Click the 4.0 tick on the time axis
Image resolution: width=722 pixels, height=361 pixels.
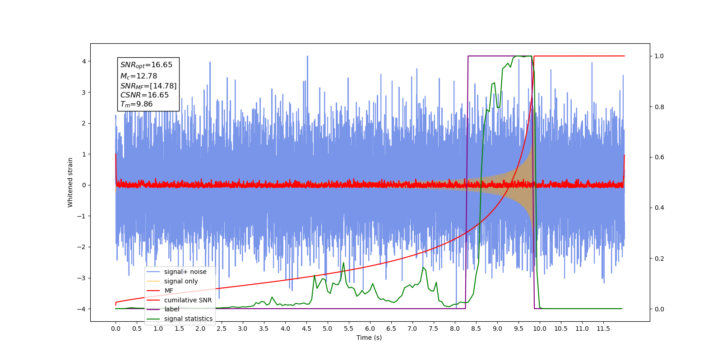(x=285, y=329)
